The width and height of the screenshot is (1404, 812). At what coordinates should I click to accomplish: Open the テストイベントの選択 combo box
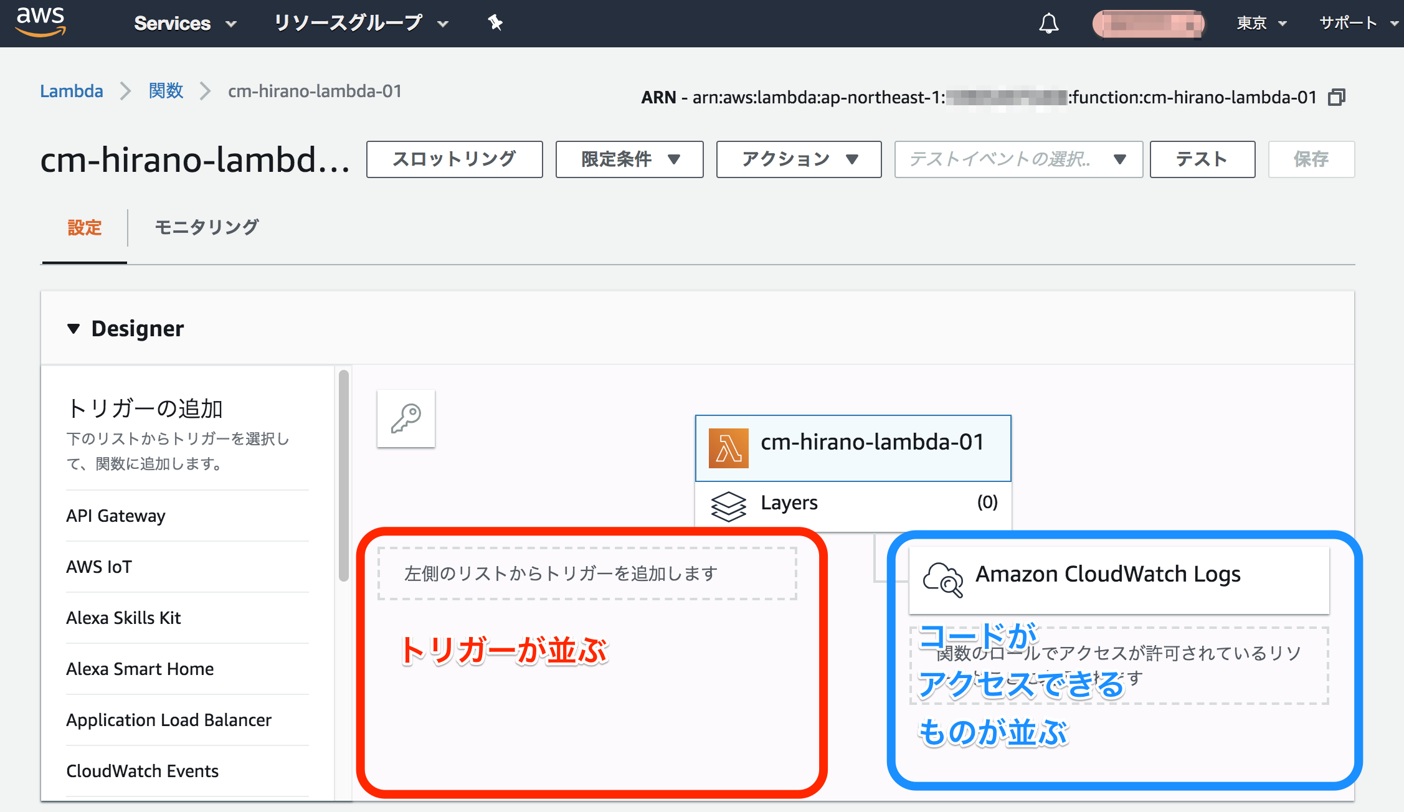(x=1018, y=159)
